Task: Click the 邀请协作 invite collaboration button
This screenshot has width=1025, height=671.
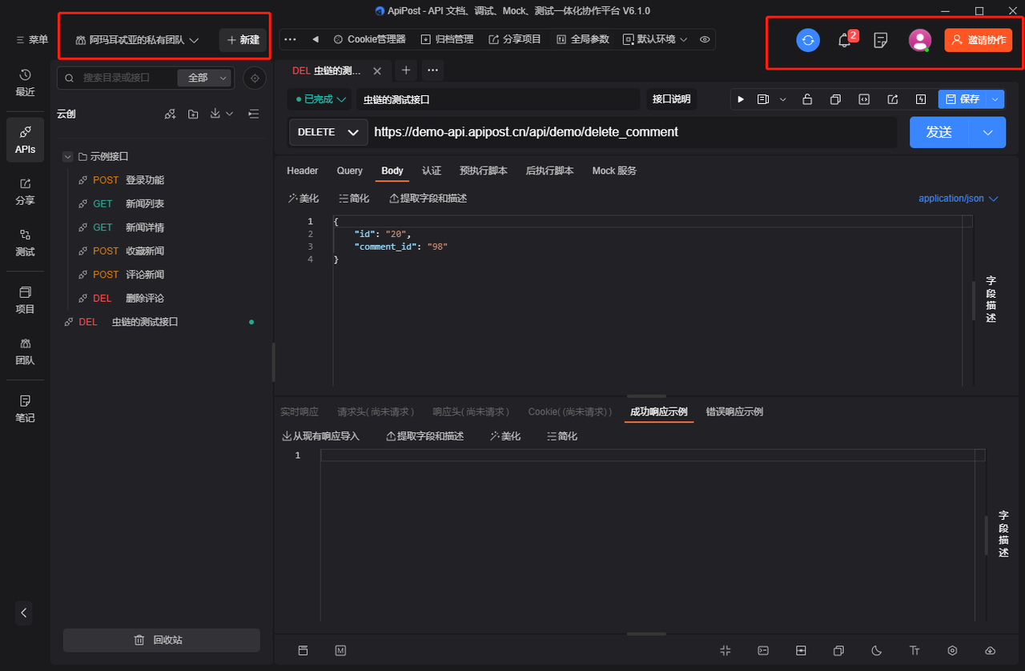Action: tap(978, 38)
